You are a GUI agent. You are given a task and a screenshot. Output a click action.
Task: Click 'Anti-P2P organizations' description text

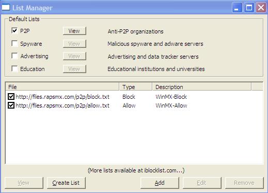tap(135, 31)
